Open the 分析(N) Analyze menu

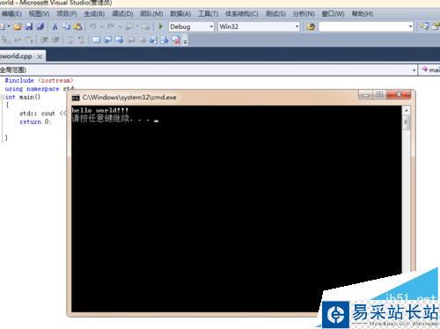click(x=304, y=14)
